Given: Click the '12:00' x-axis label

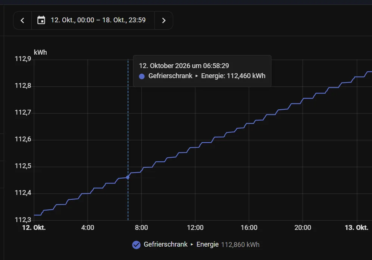Looking at the screenshot, I should tap(195, 228).
